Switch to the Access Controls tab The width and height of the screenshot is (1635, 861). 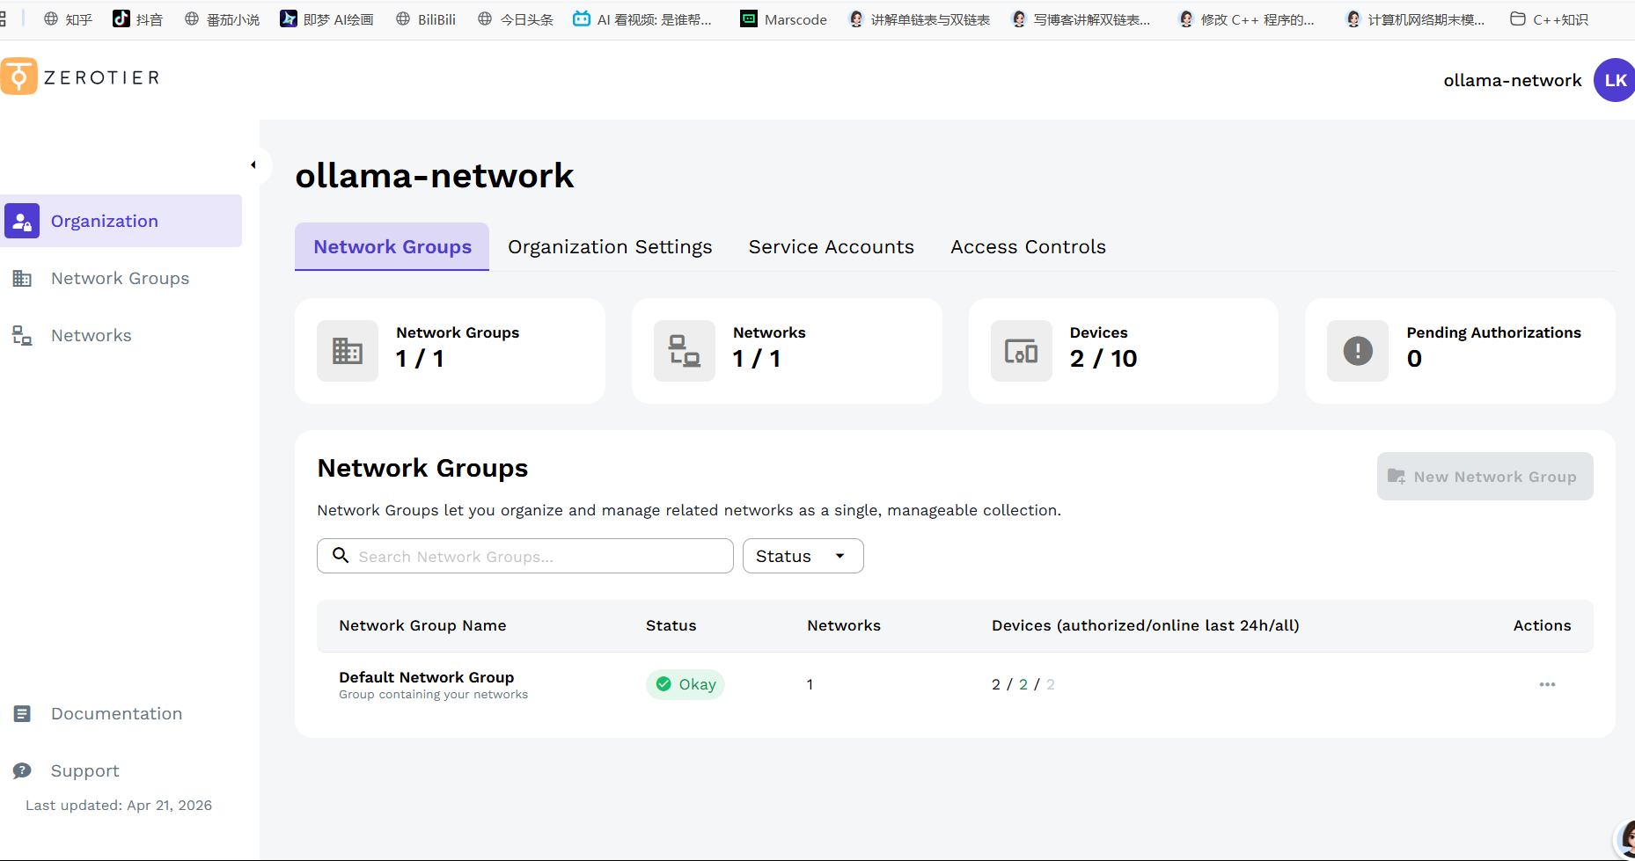tap(1028, 246)
